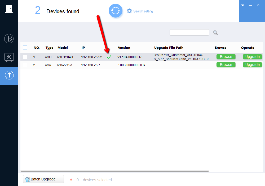
Task: Click the Batch Upgrade button
Action: coord(43,179)
